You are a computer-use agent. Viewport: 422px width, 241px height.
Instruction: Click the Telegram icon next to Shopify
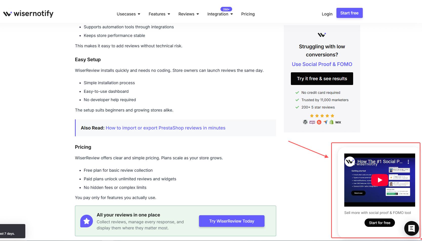point(325,122)
